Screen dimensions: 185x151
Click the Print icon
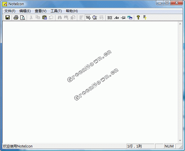point(16,17)
